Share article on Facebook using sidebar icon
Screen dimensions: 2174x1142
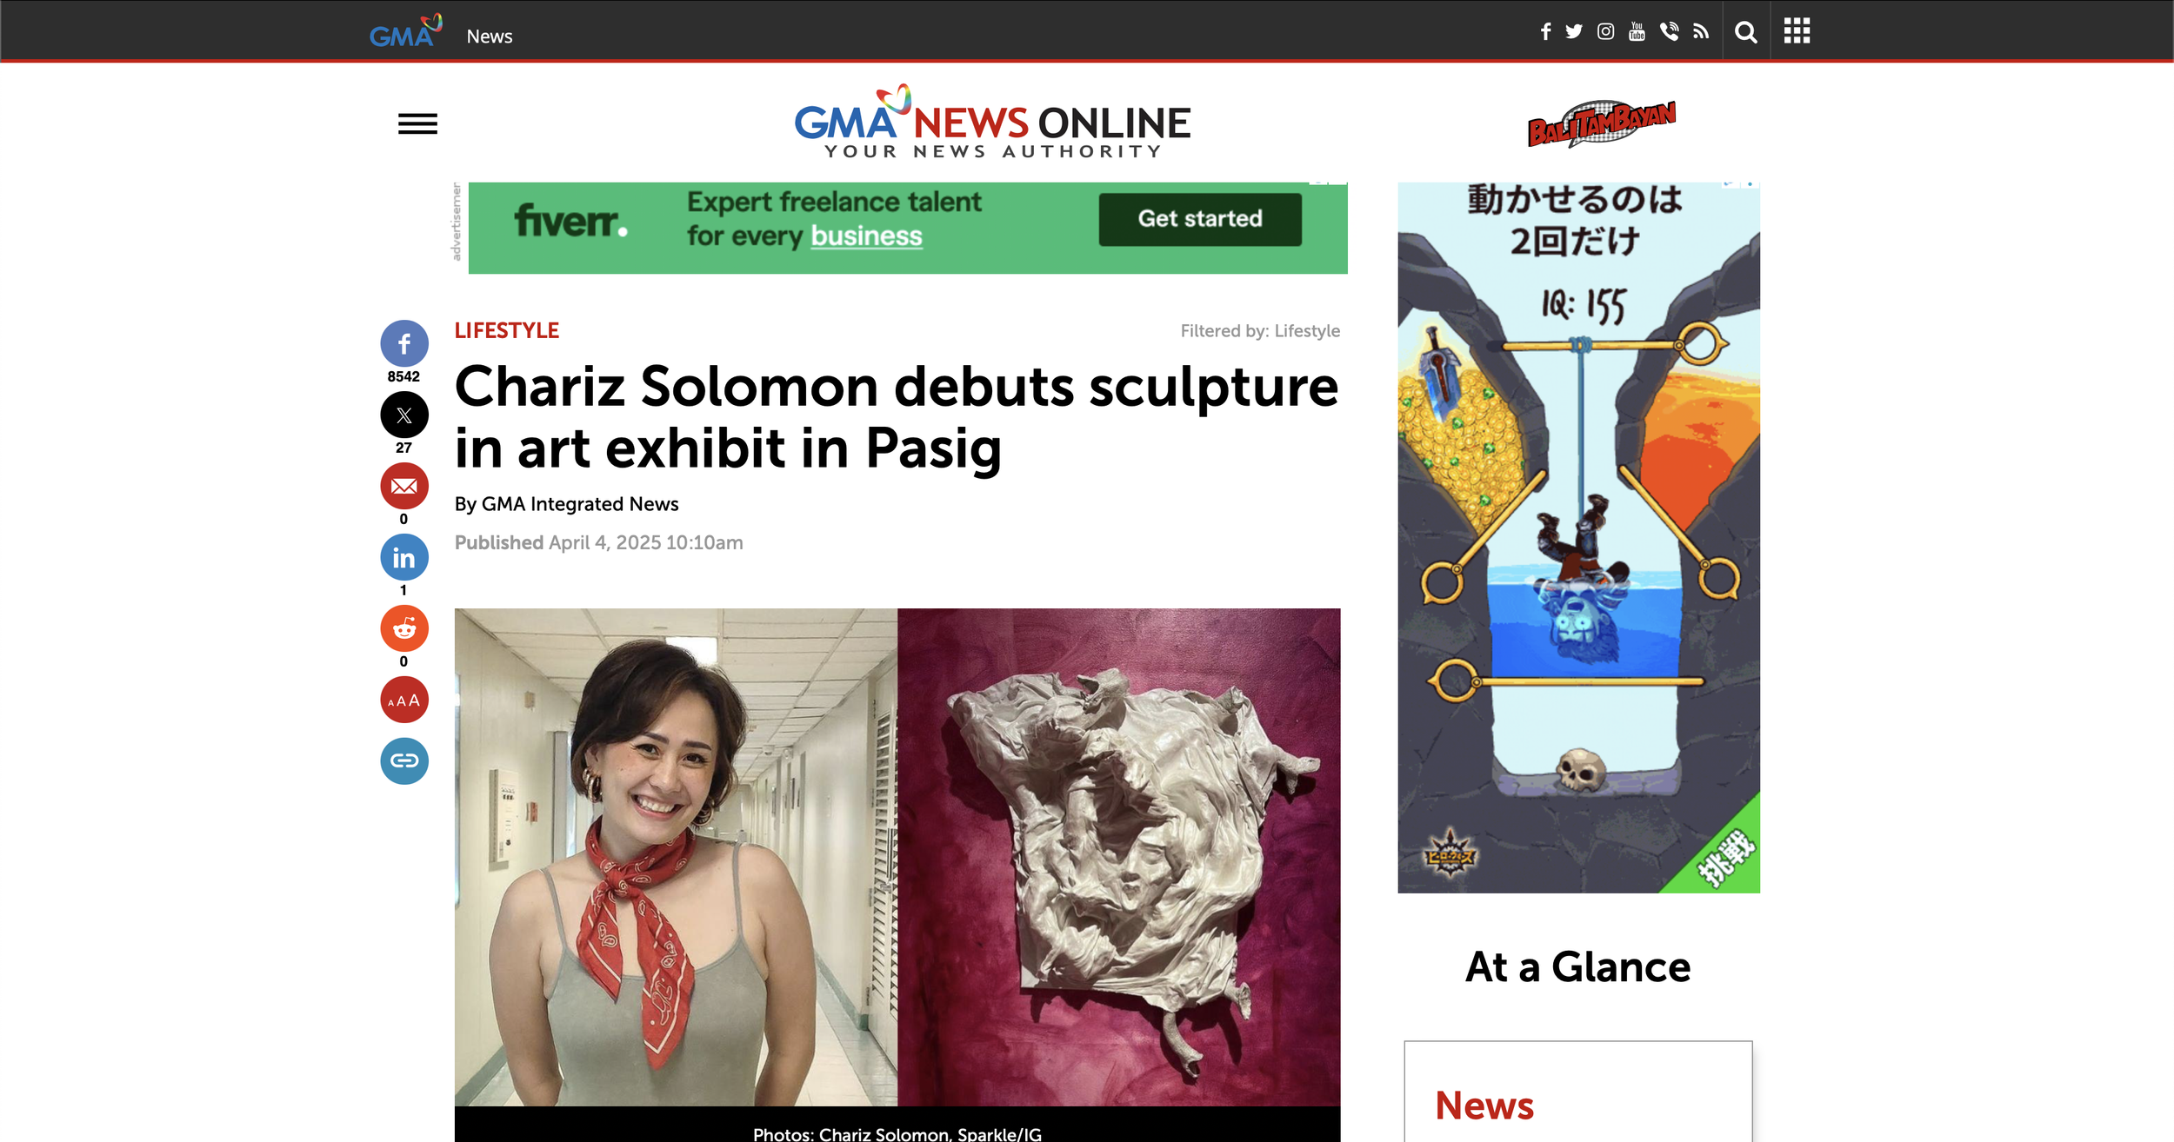coord(404,344)
